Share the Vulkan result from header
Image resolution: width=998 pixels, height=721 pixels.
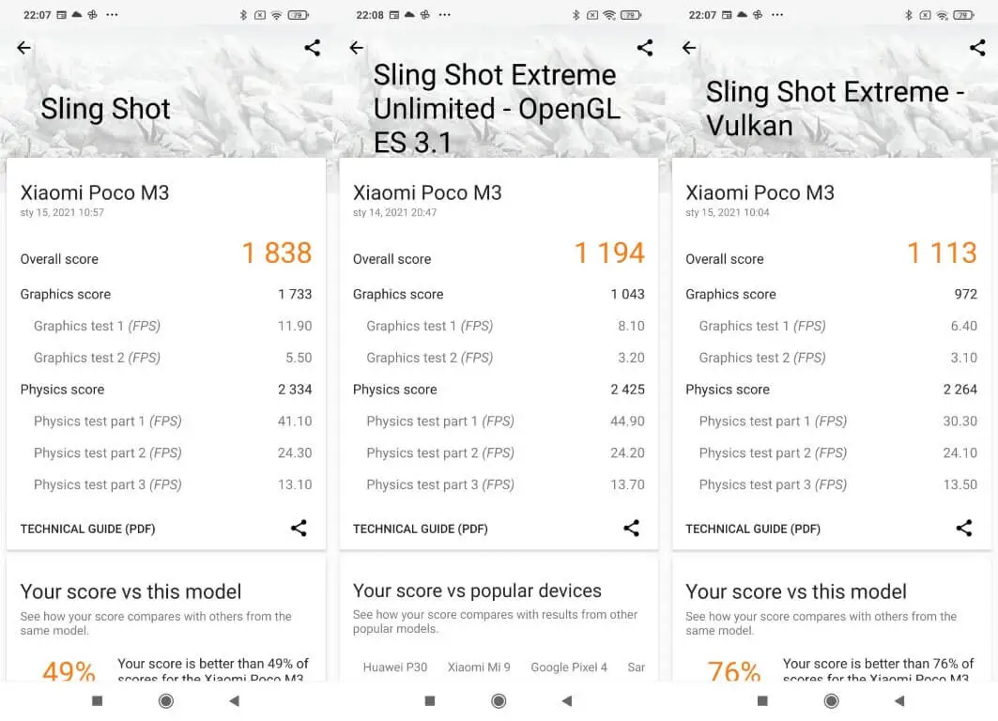point(977,48)
